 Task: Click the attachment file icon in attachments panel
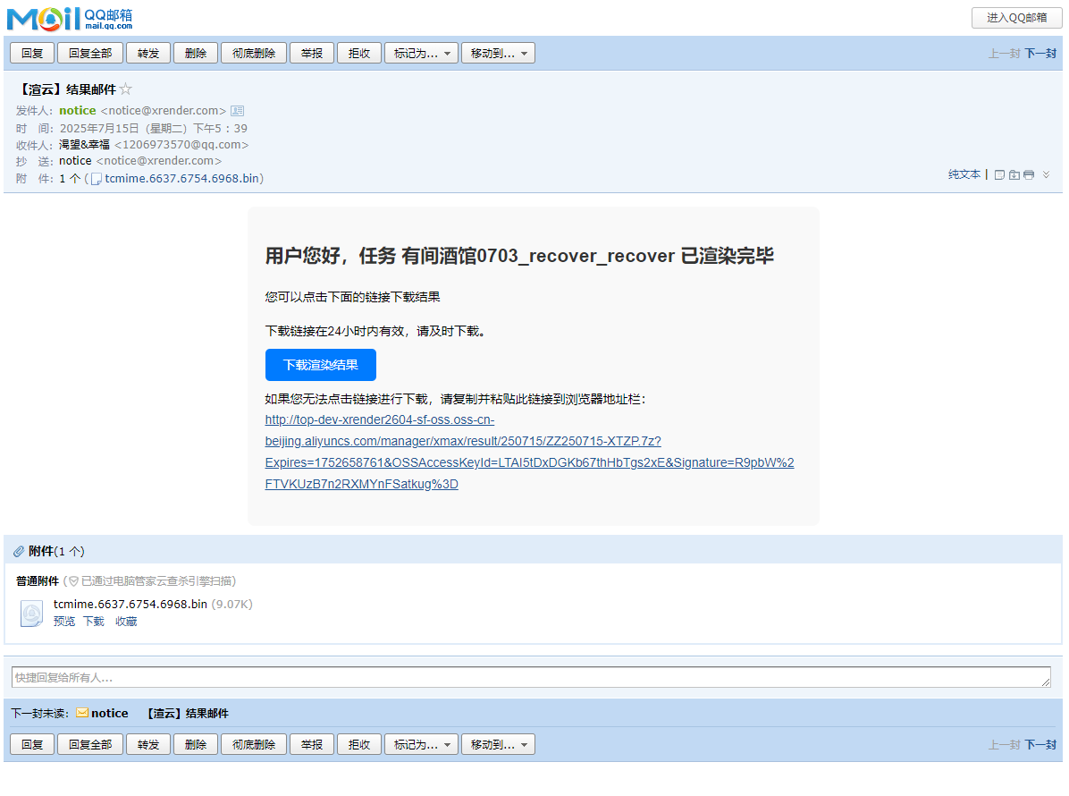pos(31,614)
